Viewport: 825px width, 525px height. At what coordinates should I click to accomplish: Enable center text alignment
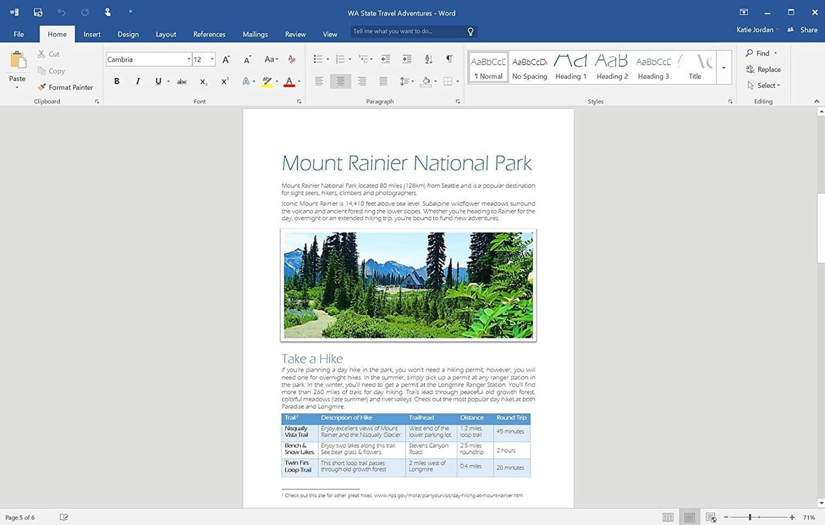click(x=340, y=81)
